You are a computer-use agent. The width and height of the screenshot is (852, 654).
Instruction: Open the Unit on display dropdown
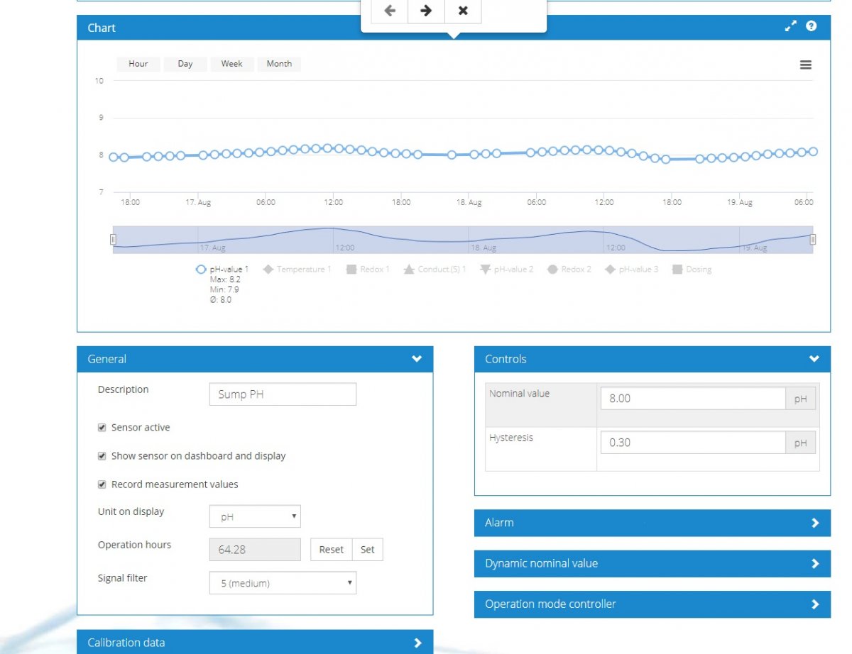tap(255, 516)
